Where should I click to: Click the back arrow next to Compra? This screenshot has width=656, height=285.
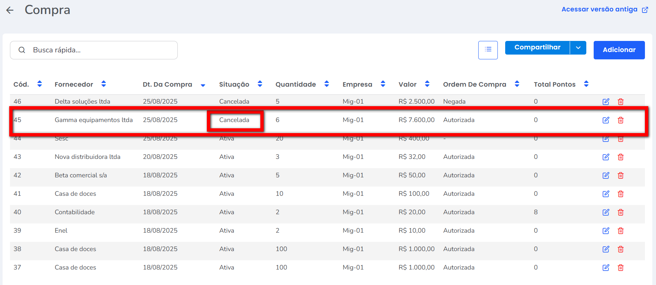[x=10, y=10]
